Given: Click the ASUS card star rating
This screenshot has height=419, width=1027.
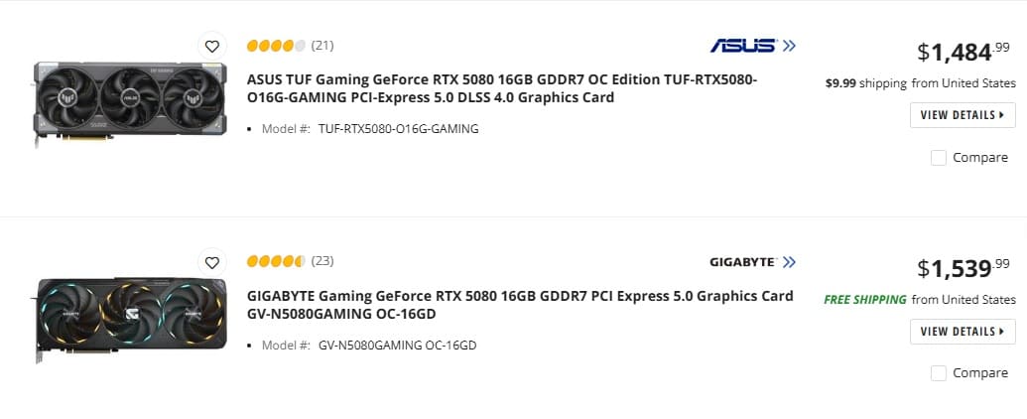Looking at the screenshot, I should [276, 46].
